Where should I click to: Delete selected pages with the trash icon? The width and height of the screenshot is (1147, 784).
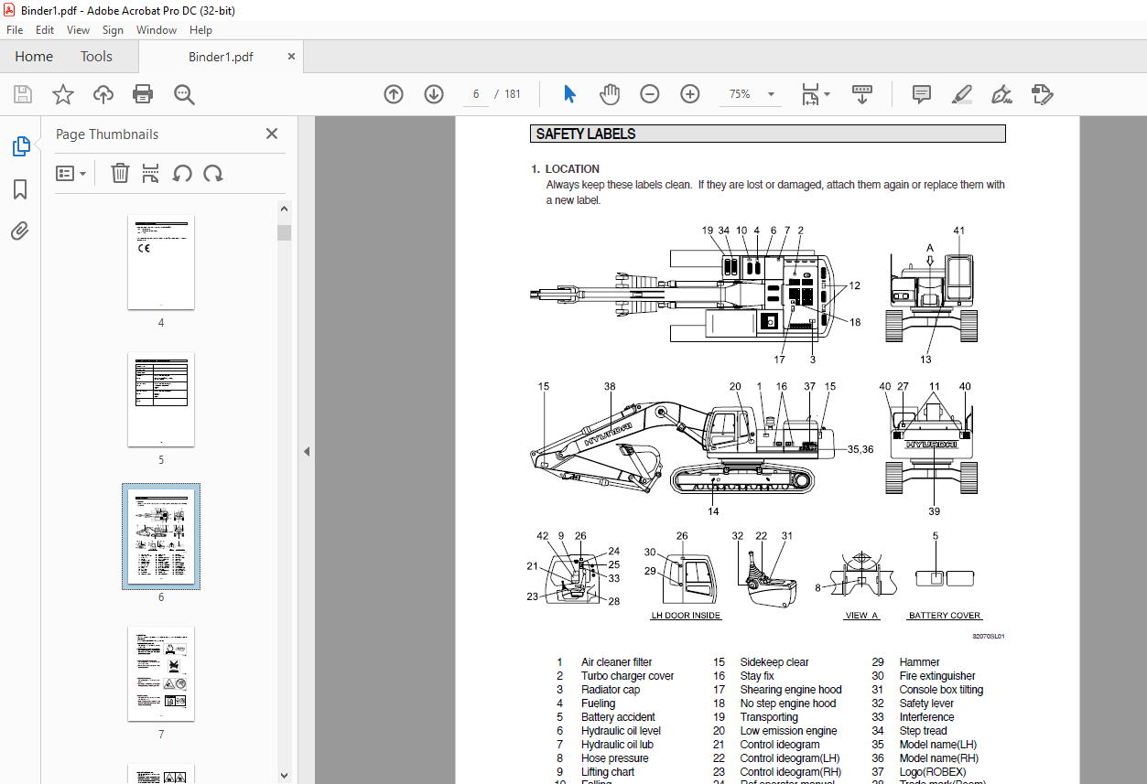click(120, 173)
